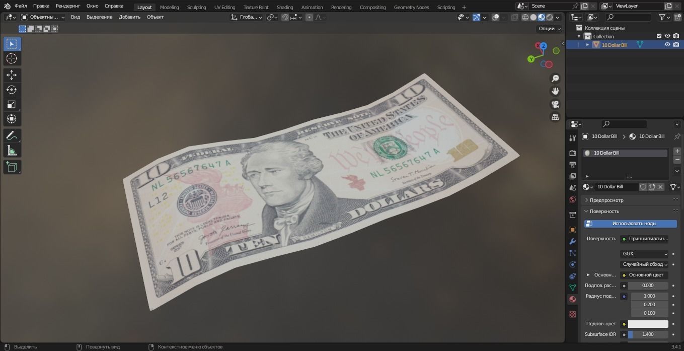Open the GGX distribution dropdown

(x=644, y=254)
